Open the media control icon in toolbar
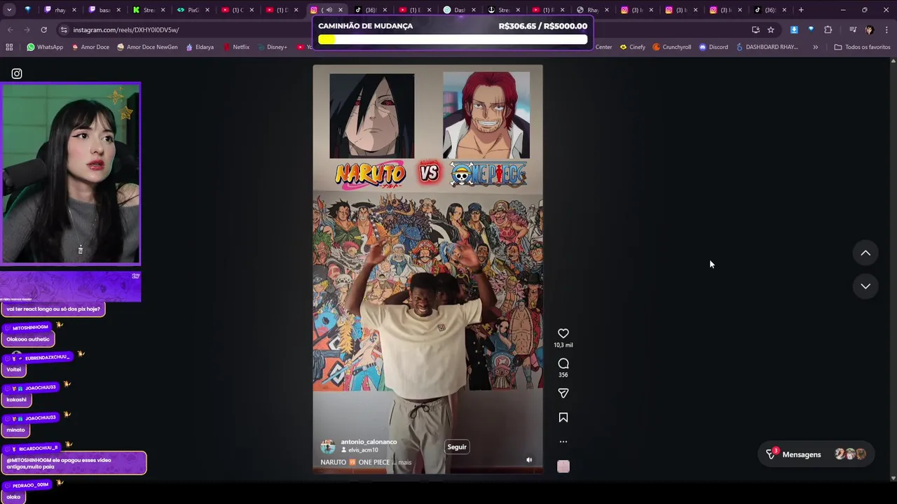897x504 pixels. (853, 30)
